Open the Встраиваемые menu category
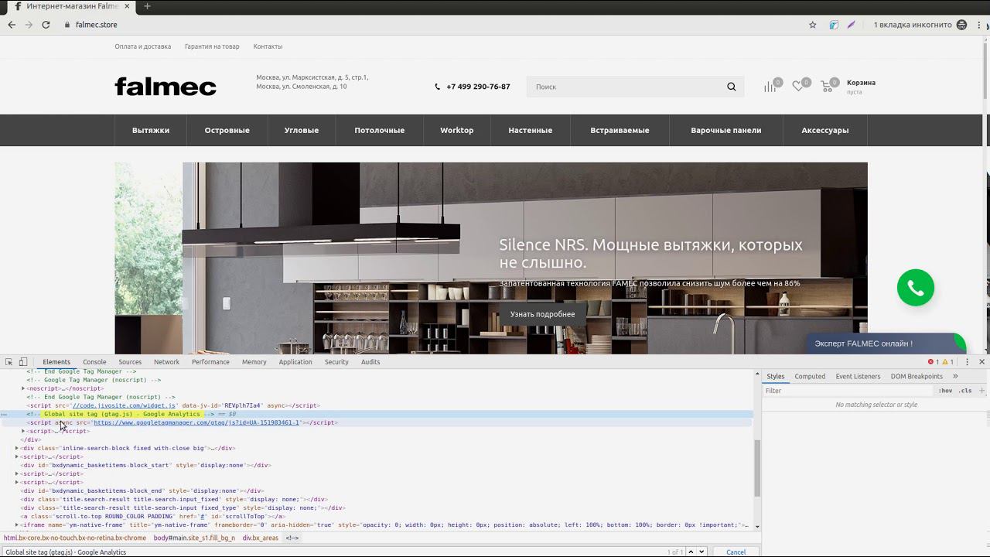Screen dimensions: 990x557 tap(620, 130)
